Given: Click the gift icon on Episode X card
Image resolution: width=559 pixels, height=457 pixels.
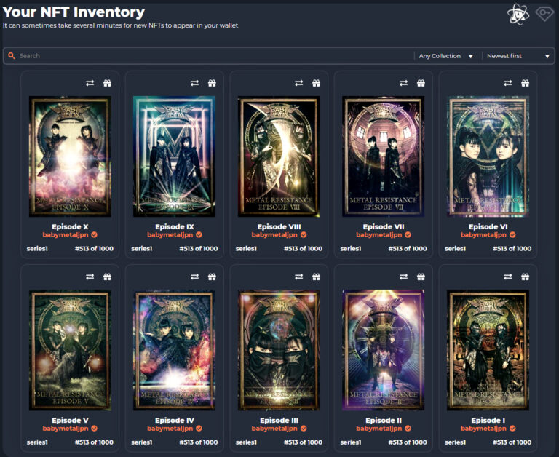Looking at the screenshot, I should 107,83.
